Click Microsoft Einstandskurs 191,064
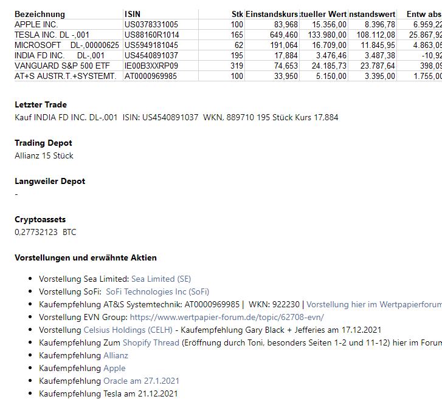Viewport: 442px width, 419px height. tap(284, 45)
